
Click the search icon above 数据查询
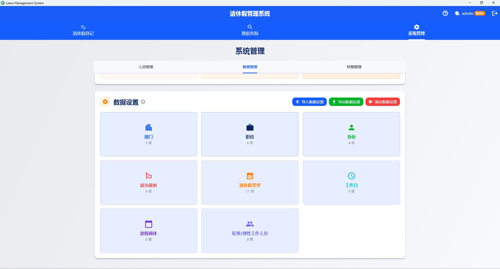[250, 27]
